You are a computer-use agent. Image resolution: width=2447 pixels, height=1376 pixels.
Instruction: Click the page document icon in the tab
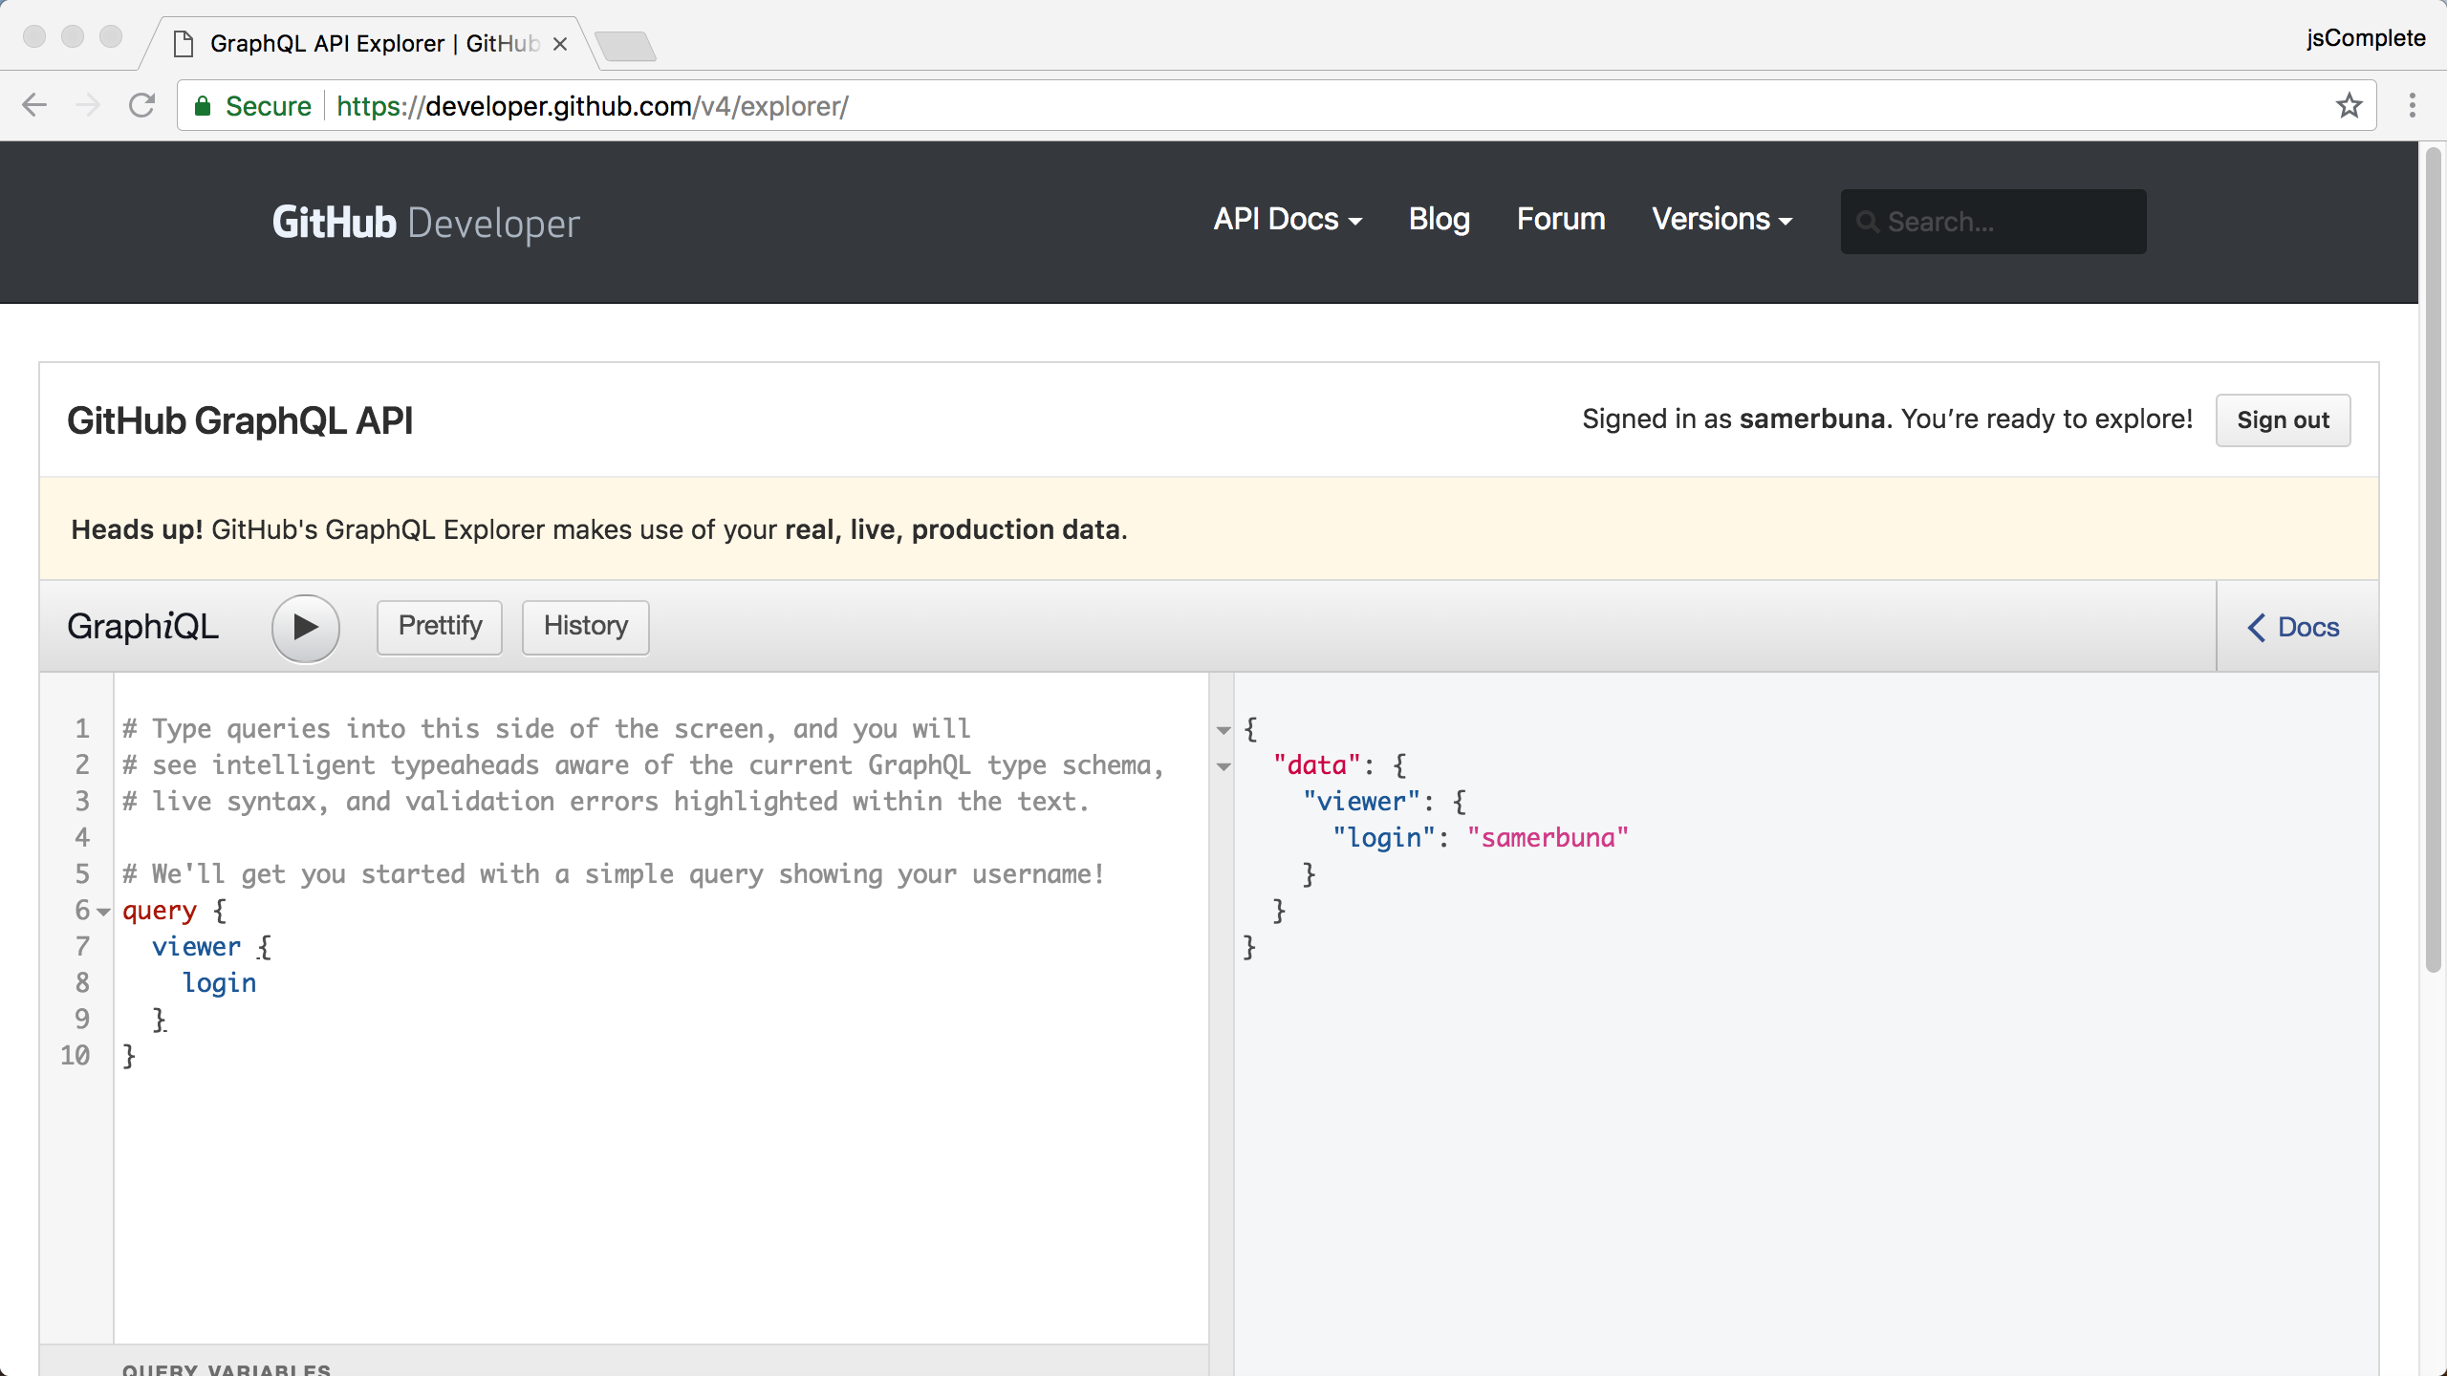184,44
